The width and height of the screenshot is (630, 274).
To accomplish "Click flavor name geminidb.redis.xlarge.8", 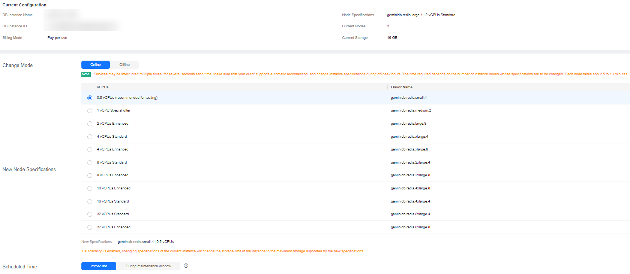I will coord(409,149).
